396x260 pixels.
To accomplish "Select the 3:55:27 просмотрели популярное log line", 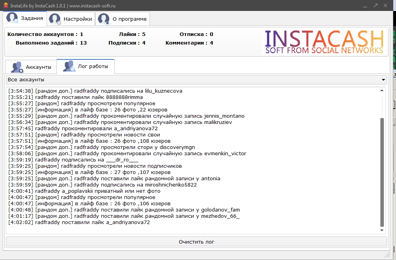I will pos(81,104).
